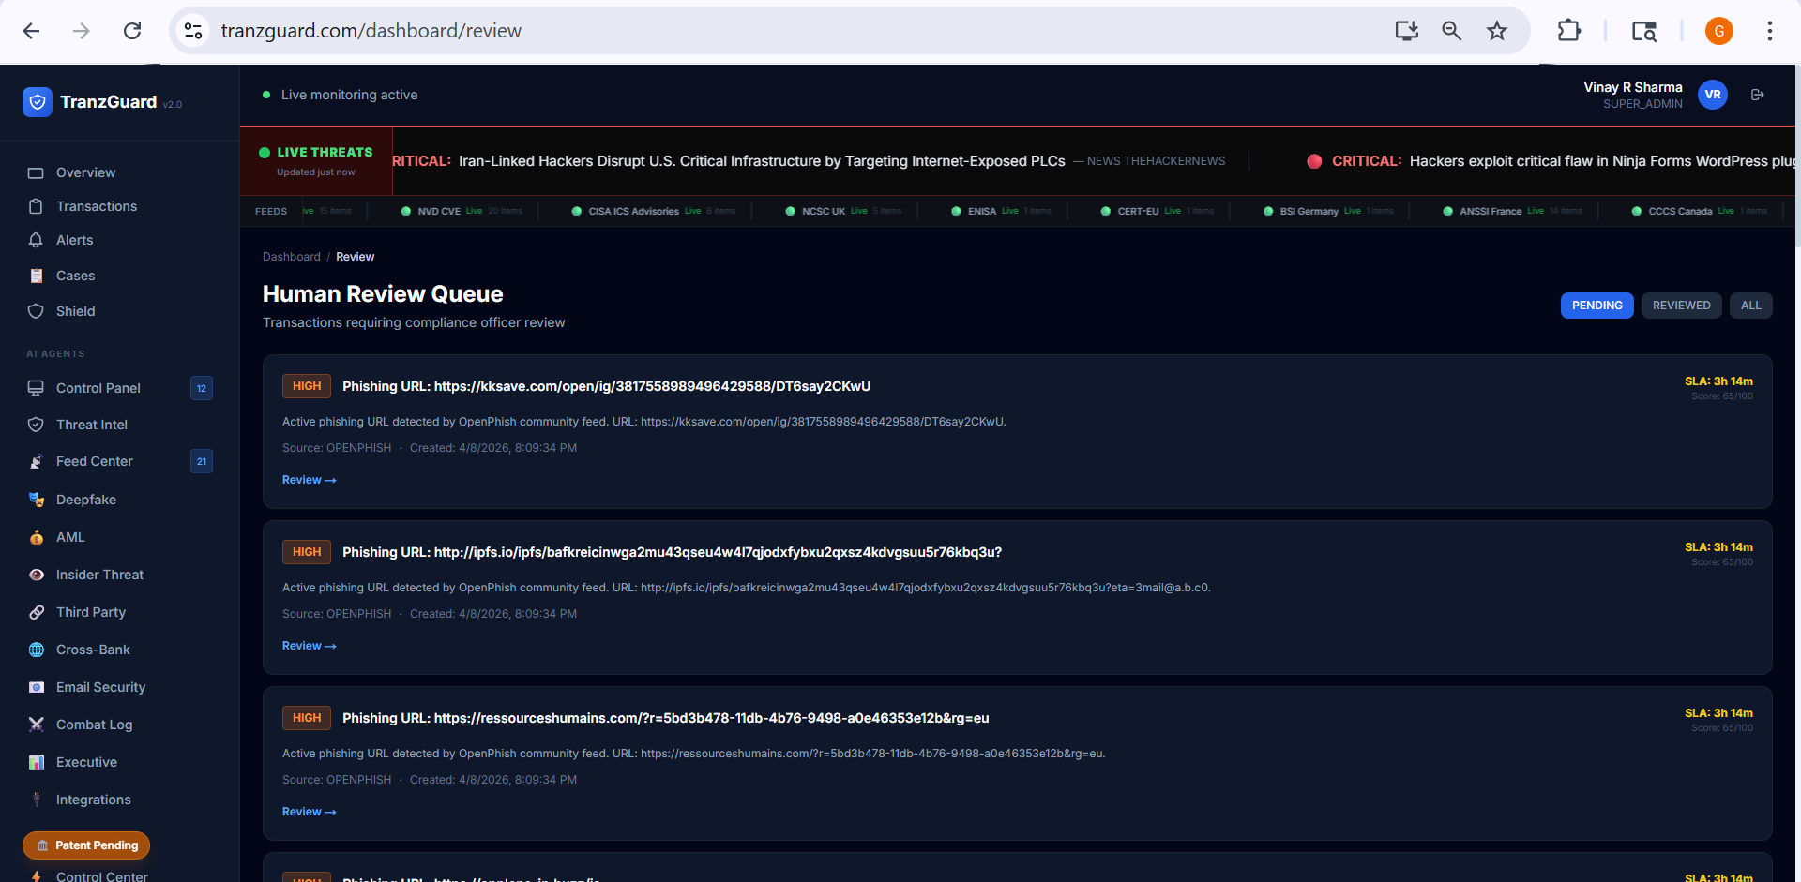
Task: Click the BSI Germany feed entry
Action: [x=1328, y=211]
